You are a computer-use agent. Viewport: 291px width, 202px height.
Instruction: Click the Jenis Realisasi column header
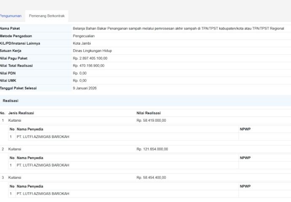click(21, 113)
